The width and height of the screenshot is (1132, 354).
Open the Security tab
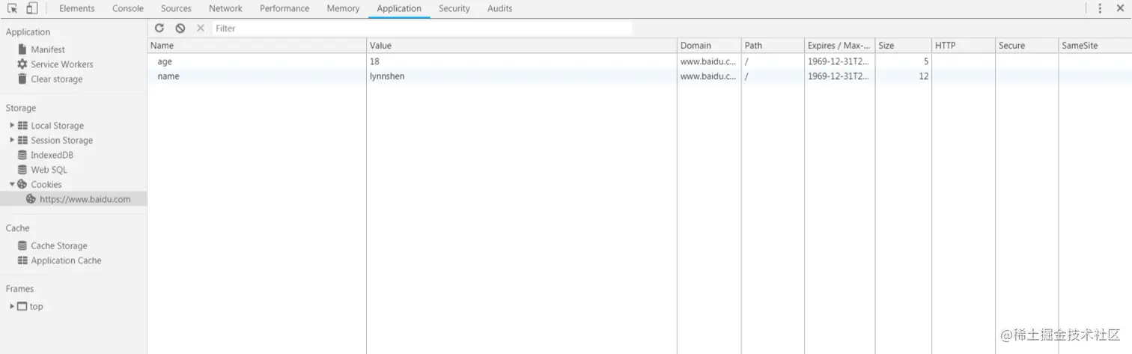pos(454,8)
